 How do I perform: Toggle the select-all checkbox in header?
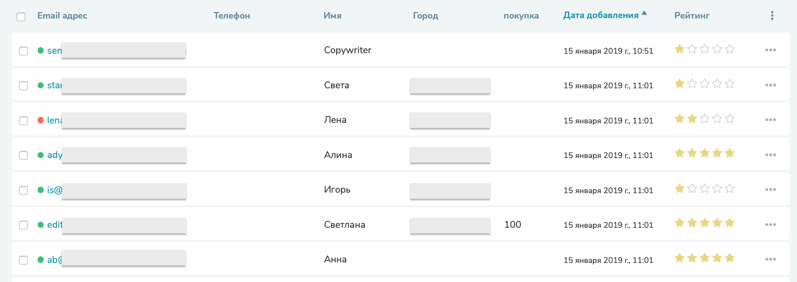coord(21,17)
